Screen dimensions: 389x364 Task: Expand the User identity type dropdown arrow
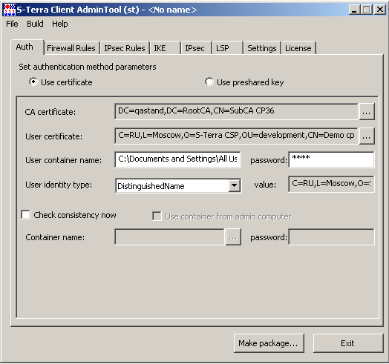coord(234,185)
